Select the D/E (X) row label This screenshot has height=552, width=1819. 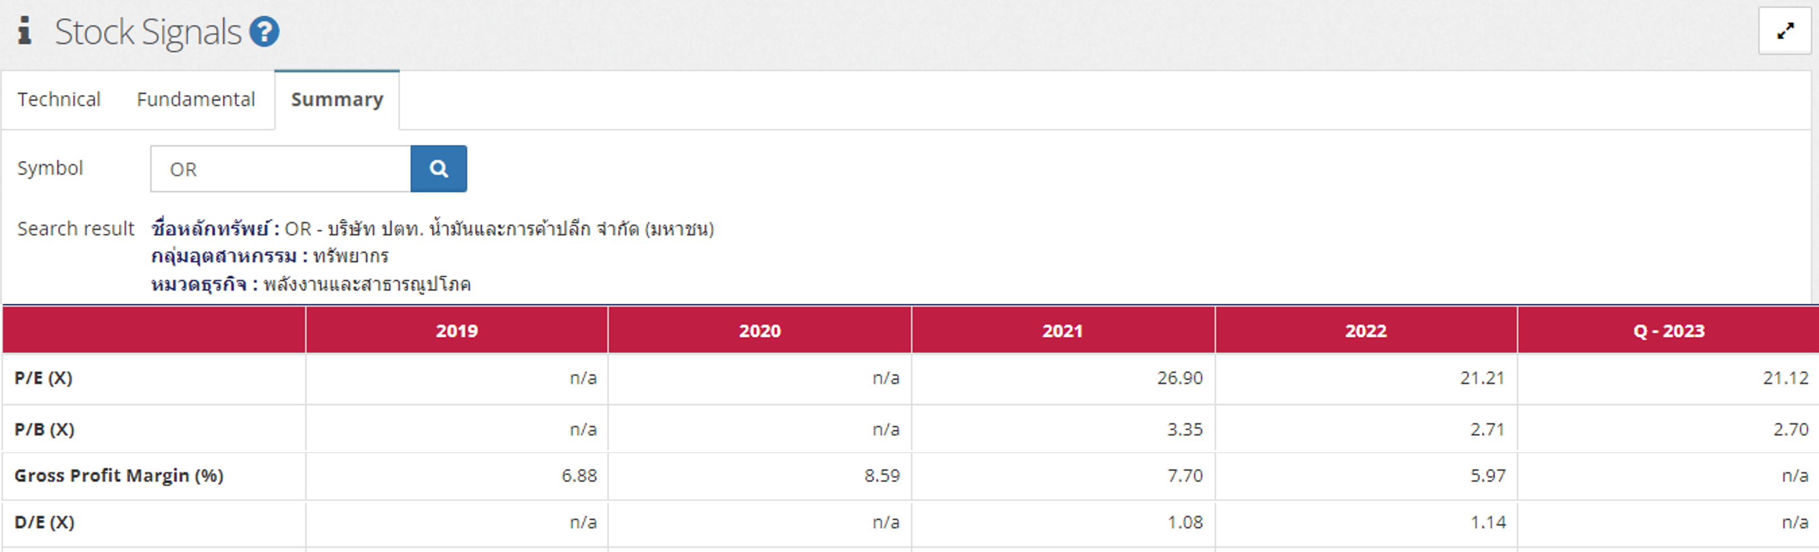[44, 522]
